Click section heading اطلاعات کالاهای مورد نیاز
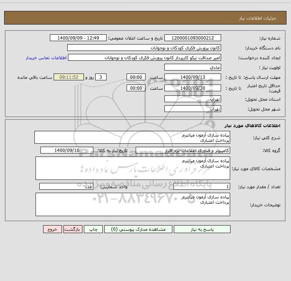 pos(252,126)
